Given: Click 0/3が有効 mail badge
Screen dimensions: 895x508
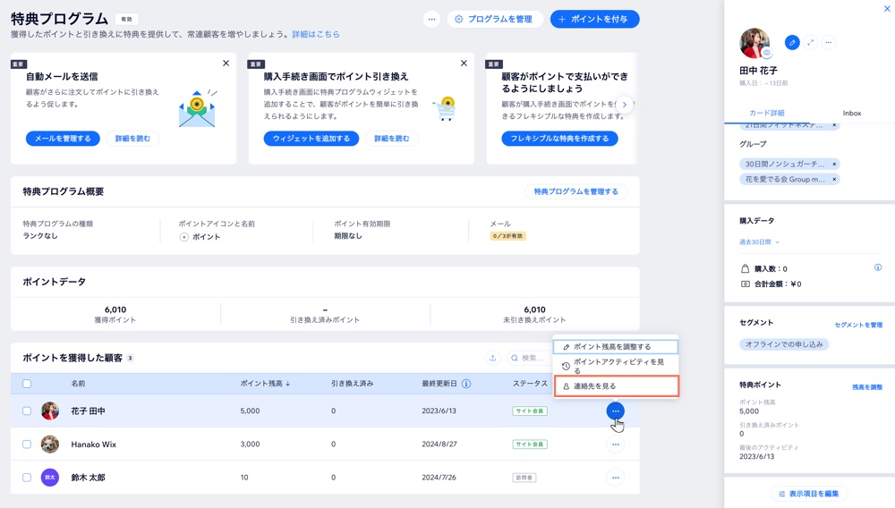Looking at the screenshot, I should [x=507, y=236].
